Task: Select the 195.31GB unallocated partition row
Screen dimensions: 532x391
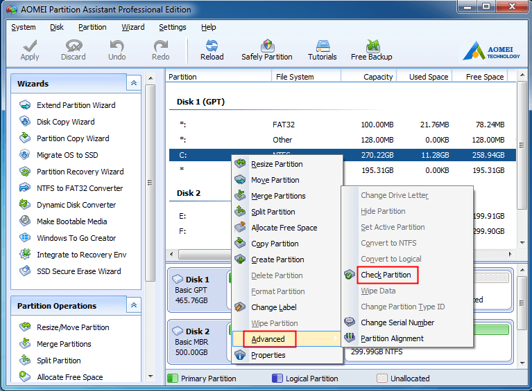Action: coord(343,170)
